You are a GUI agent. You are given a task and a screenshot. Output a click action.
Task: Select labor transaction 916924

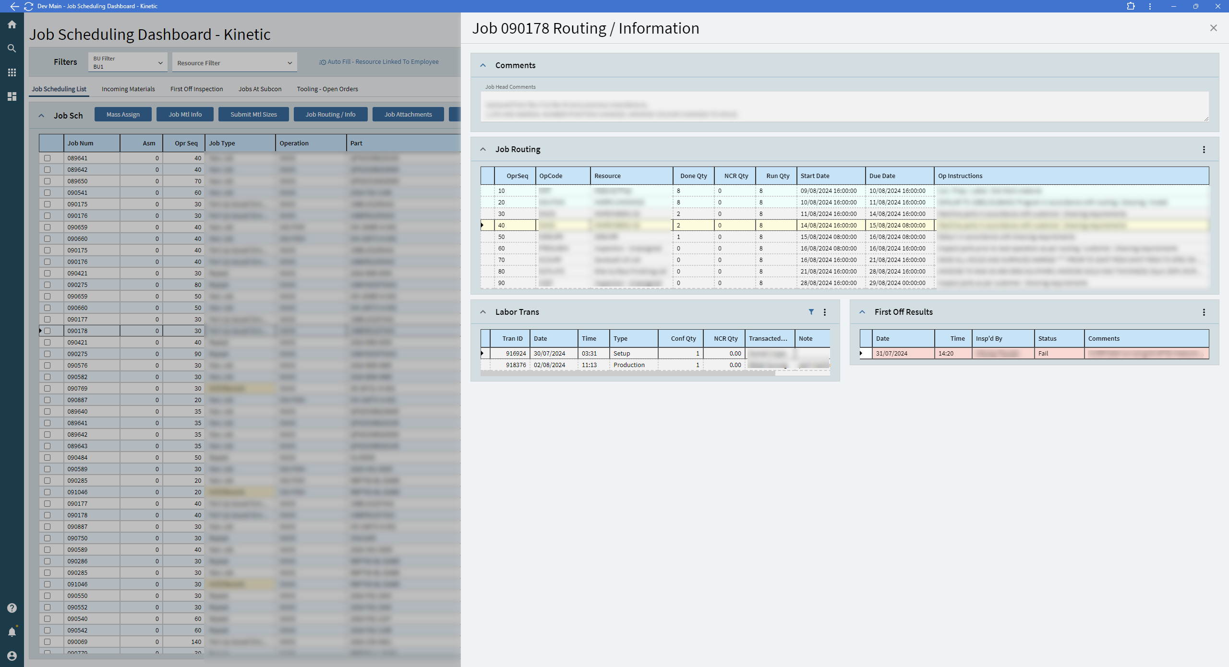tap(655, 353)
